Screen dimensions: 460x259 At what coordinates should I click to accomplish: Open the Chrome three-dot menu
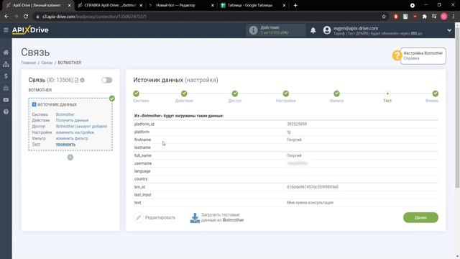pos(454,17)
